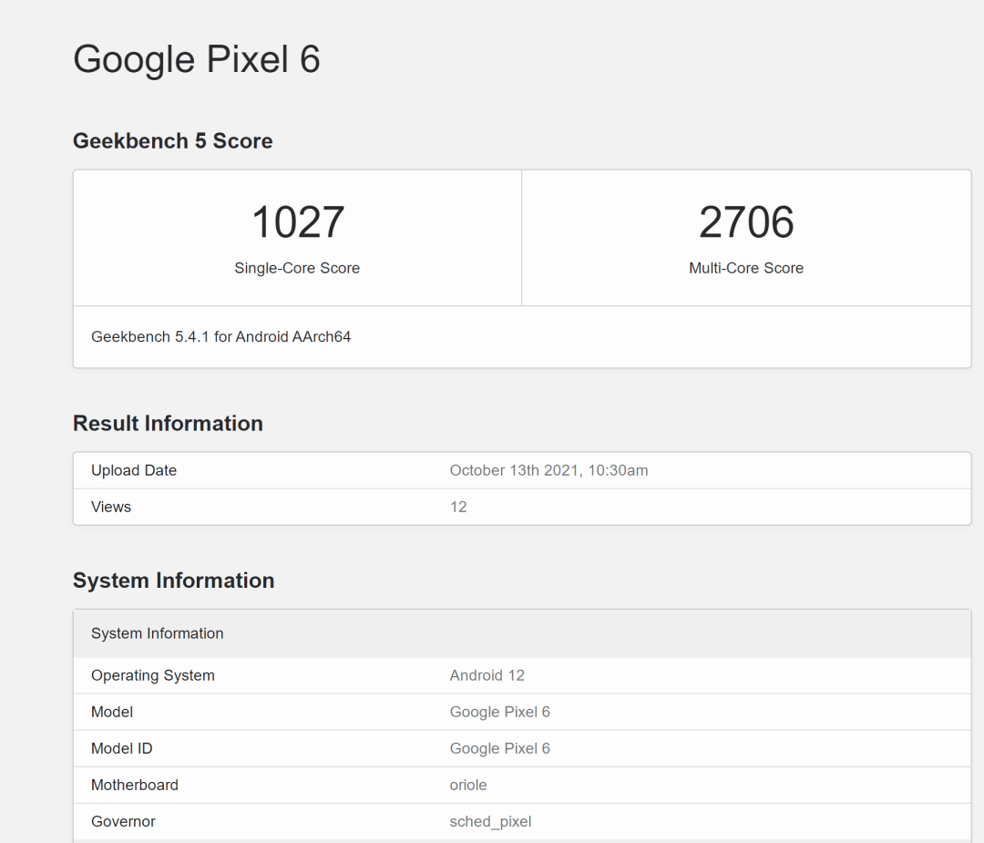This screenshot has width=984, height=843.
Task: Select Google Pixel 6 in Model ID row
Action: [x=499, y=748]
